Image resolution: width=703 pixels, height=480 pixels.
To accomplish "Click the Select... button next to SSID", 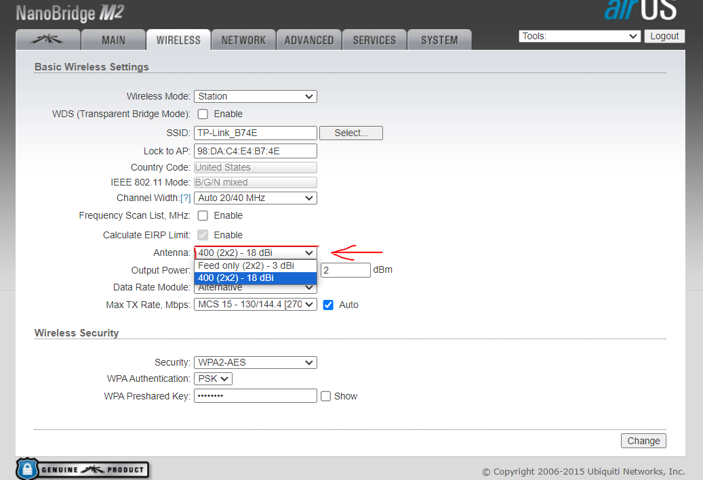I will tap(351, 133).
